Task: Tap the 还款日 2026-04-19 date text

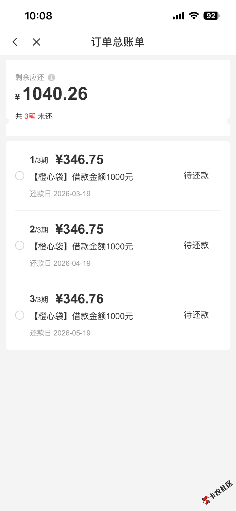Action: [x=60, y=263]
